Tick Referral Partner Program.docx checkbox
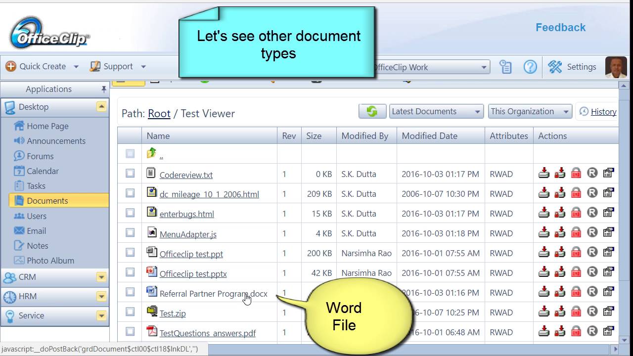633x356 pixels. click(130, 292)
